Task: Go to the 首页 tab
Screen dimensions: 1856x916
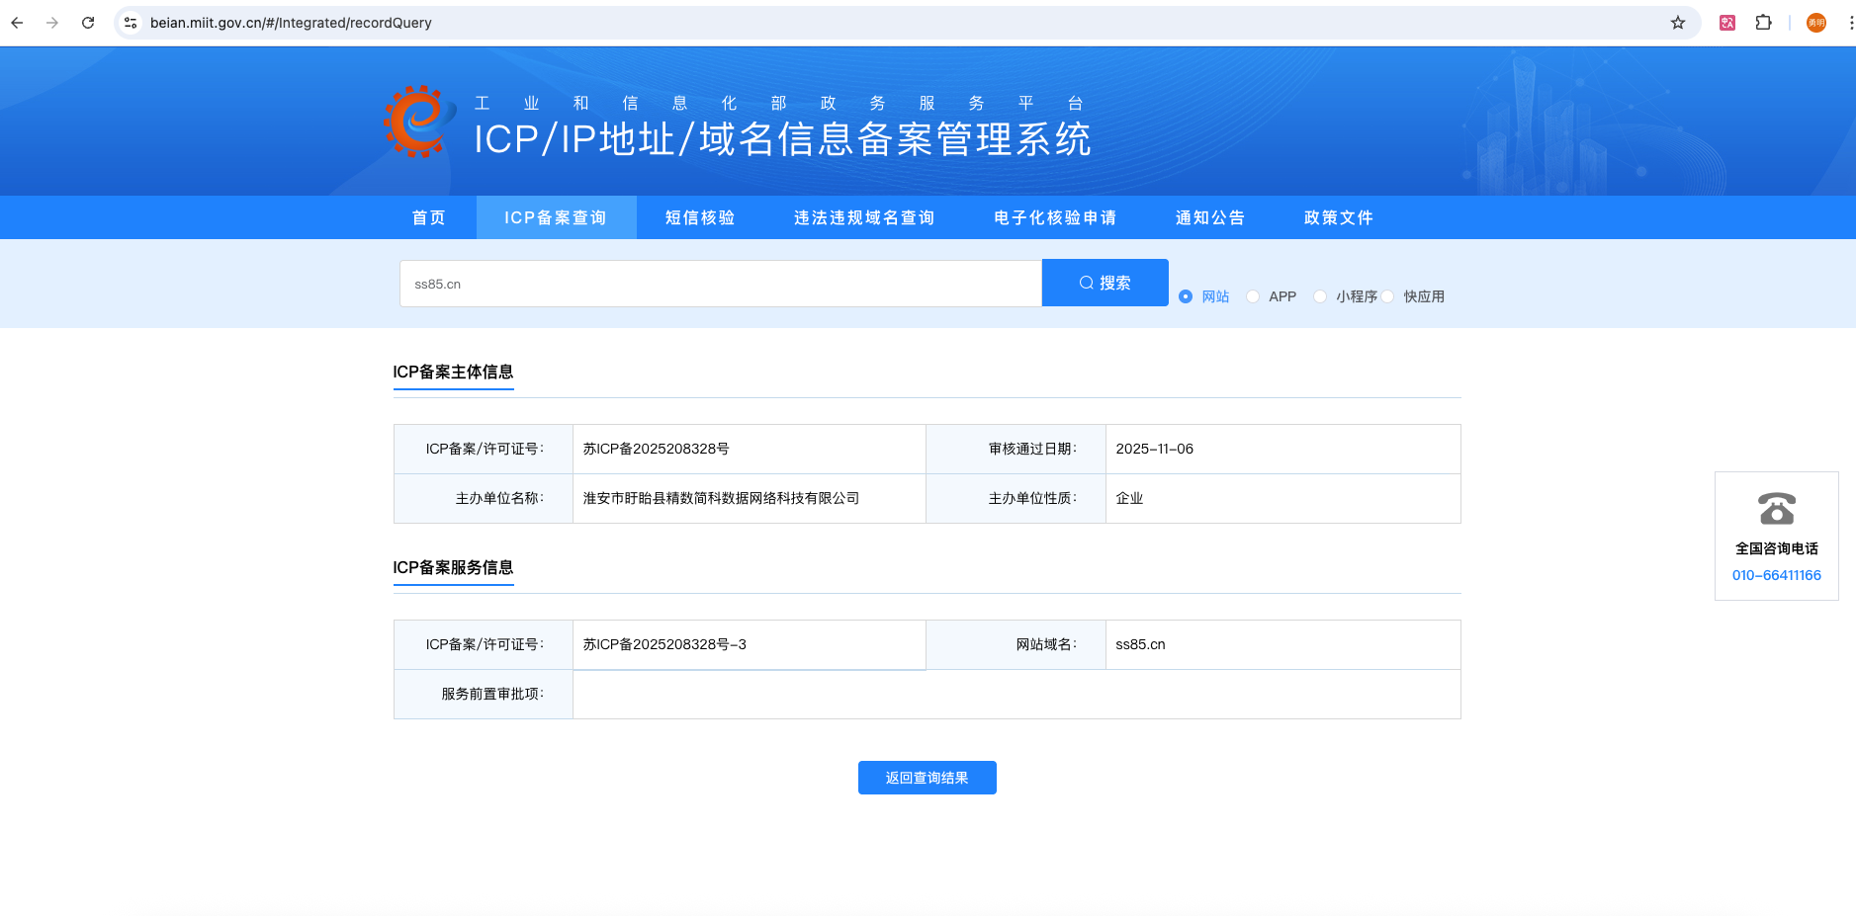Action: point(429,217)
